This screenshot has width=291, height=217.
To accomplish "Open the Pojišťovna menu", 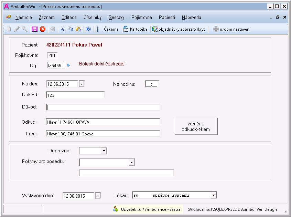I will click(x=142, y=17).
